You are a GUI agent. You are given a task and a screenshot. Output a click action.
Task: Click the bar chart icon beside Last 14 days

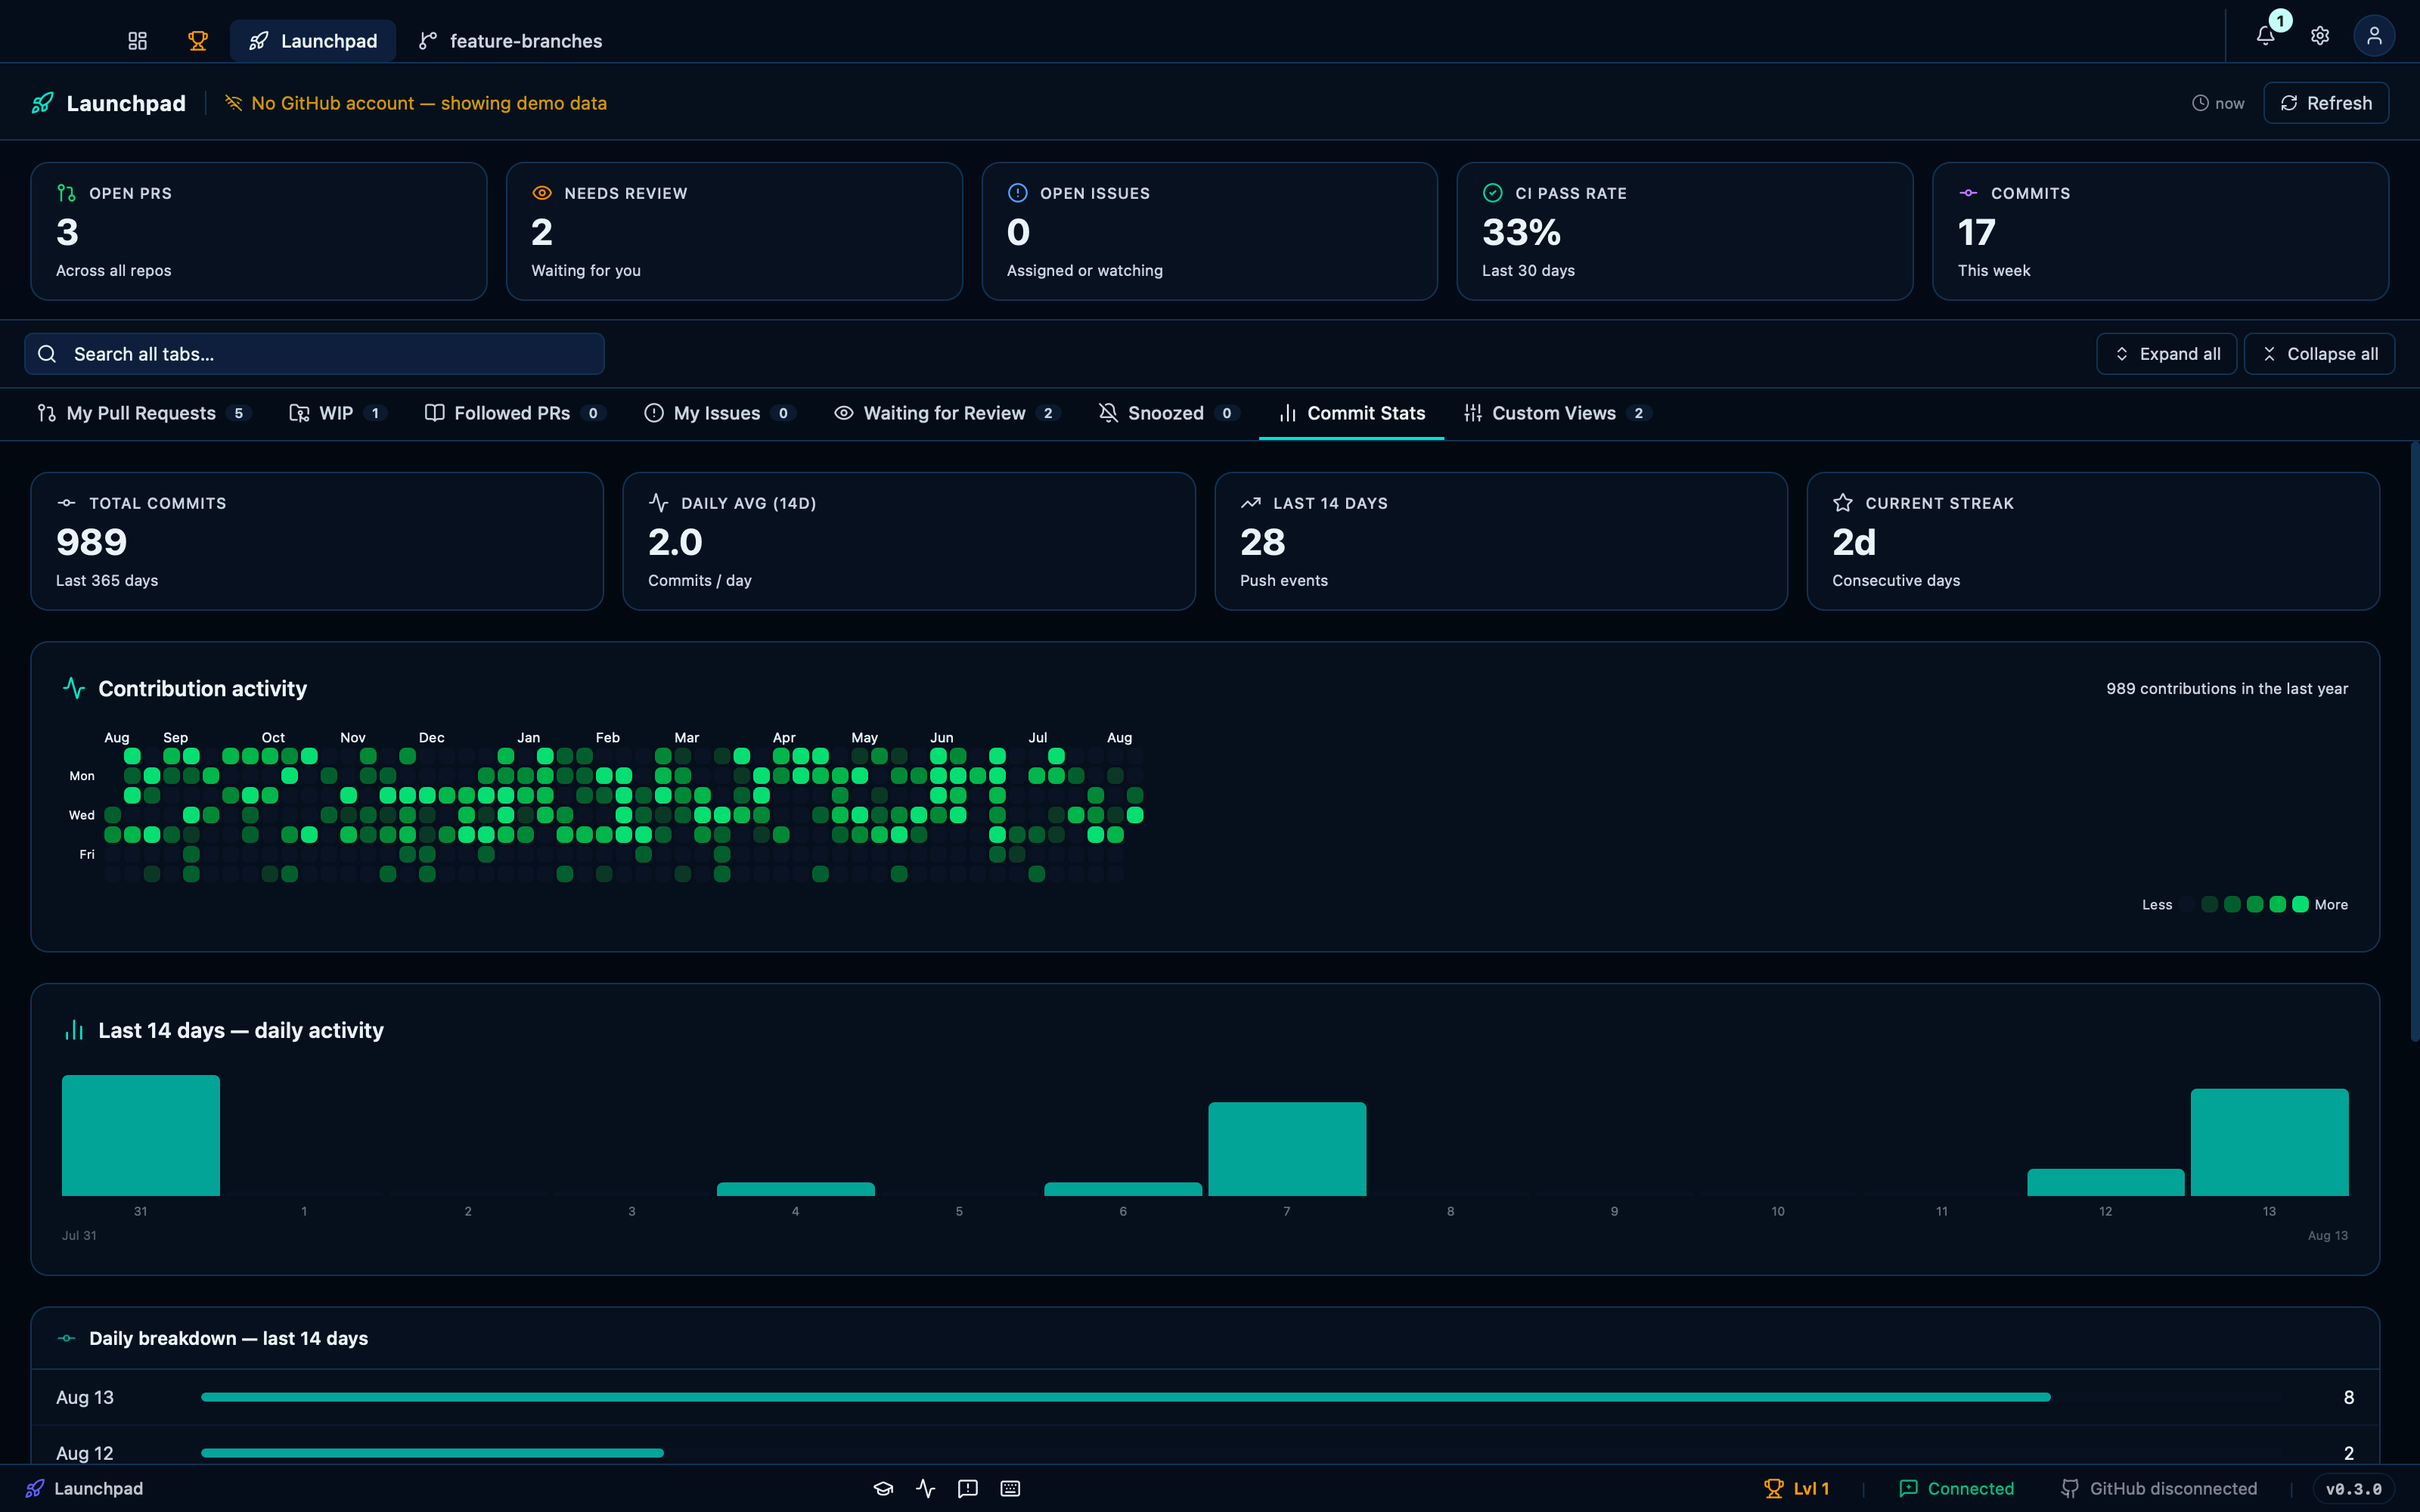[74, 1030]
